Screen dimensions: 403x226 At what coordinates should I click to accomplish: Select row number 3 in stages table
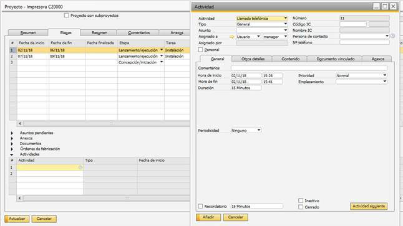pos(12,62)
